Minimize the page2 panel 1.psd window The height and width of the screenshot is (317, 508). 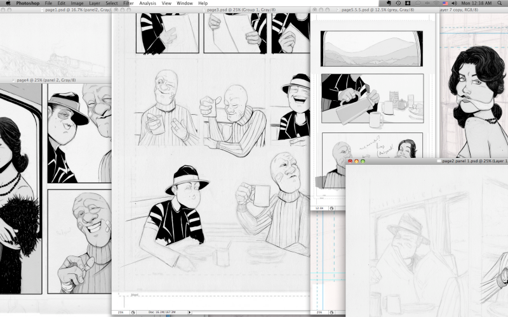click(356, 162)
